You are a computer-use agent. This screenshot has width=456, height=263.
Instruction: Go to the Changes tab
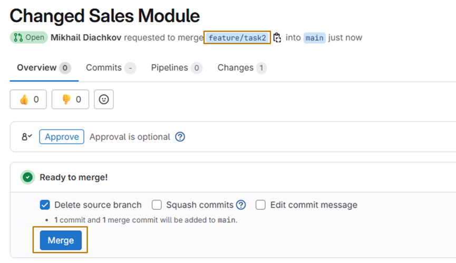click(241, 68)
